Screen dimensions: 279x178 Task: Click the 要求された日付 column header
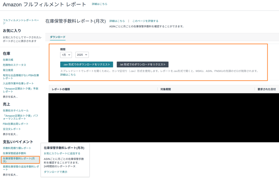coord(266,89)
